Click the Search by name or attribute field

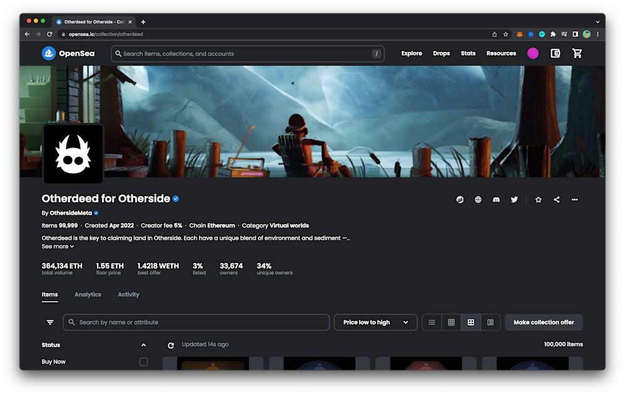coord(196,322)
